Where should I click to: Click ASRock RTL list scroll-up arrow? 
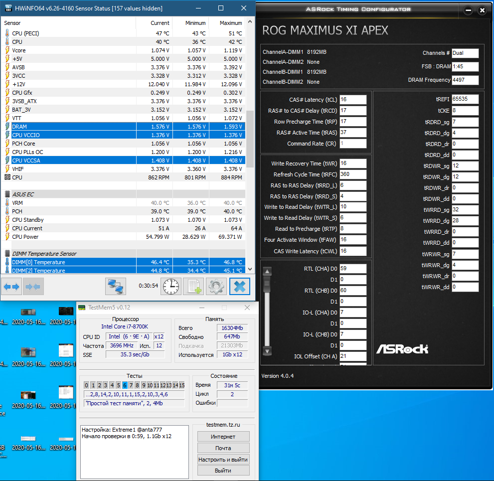click(267, 271)
